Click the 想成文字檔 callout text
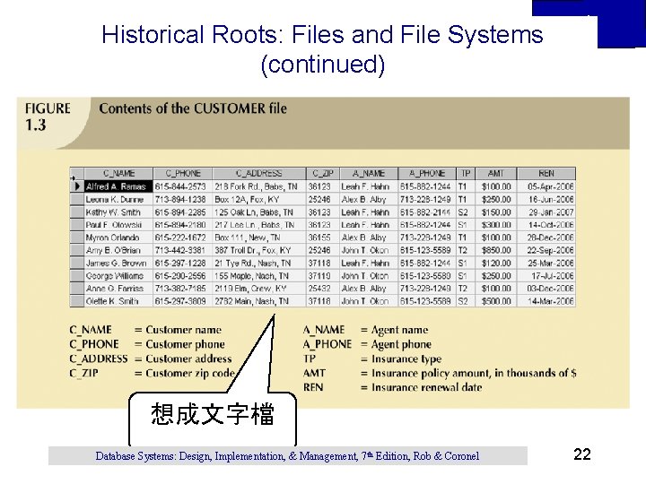The image size is (646, 484). [x=213, y=414]
